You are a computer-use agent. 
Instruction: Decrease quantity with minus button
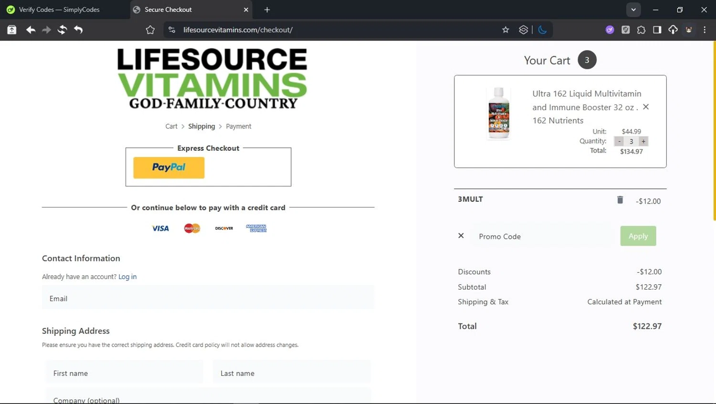pyautogui.click(x=619, y=141)
